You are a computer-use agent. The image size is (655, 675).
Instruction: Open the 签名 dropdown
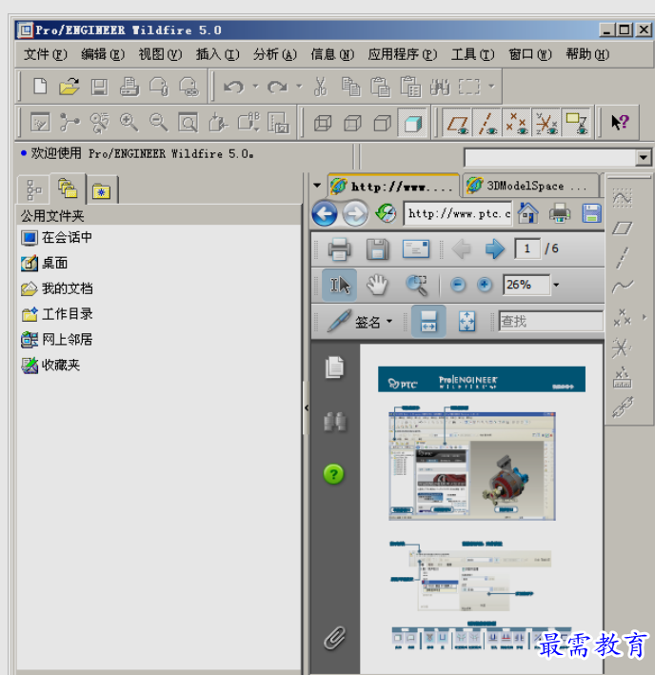coord(389,321)
